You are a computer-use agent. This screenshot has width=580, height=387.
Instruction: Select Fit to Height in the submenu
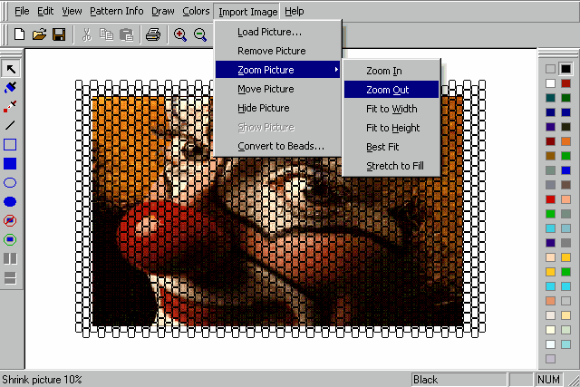coord(391,128)
